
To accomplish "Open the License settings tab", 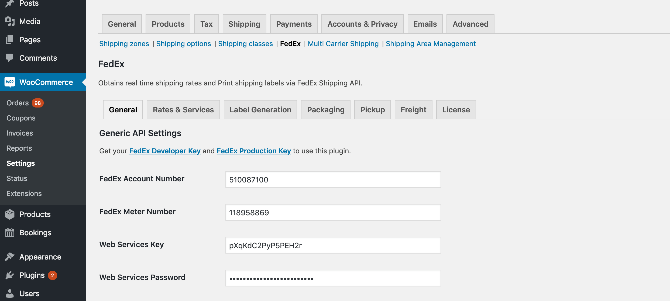I will click(x=456, y=110).
